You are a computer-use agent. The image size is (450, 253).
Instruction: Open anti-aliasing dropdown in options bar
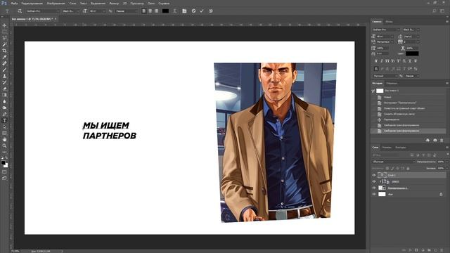(127, 11)
